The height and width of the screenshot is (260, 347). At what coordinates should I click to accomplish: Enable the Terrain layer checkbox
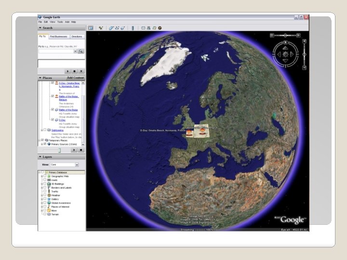[x=45, y=214]
